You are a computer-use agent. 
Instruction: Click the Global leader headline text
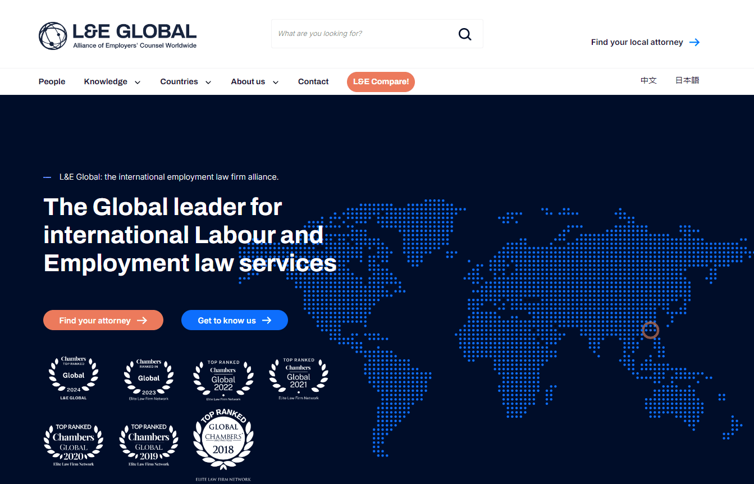click(190, 235)
